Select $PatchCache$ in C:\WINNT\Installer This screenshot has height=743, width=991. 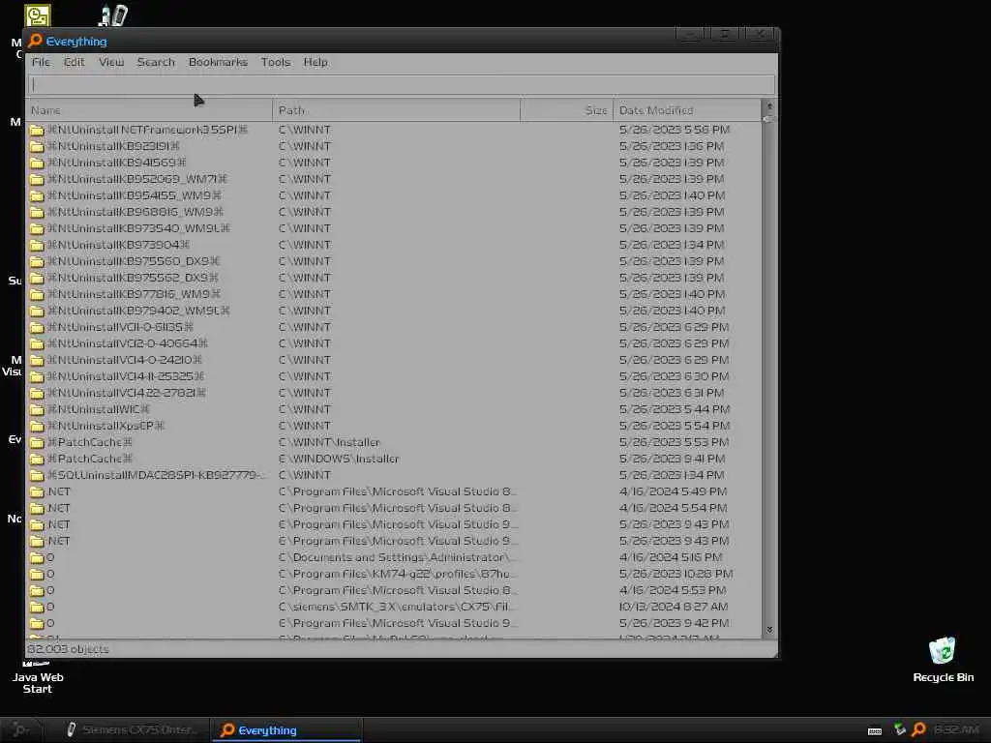point(90,441)
